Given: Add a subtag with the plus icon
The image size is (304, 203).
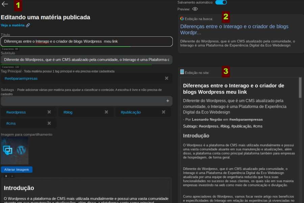Looking at the screenshot, I should pos(168,101).
